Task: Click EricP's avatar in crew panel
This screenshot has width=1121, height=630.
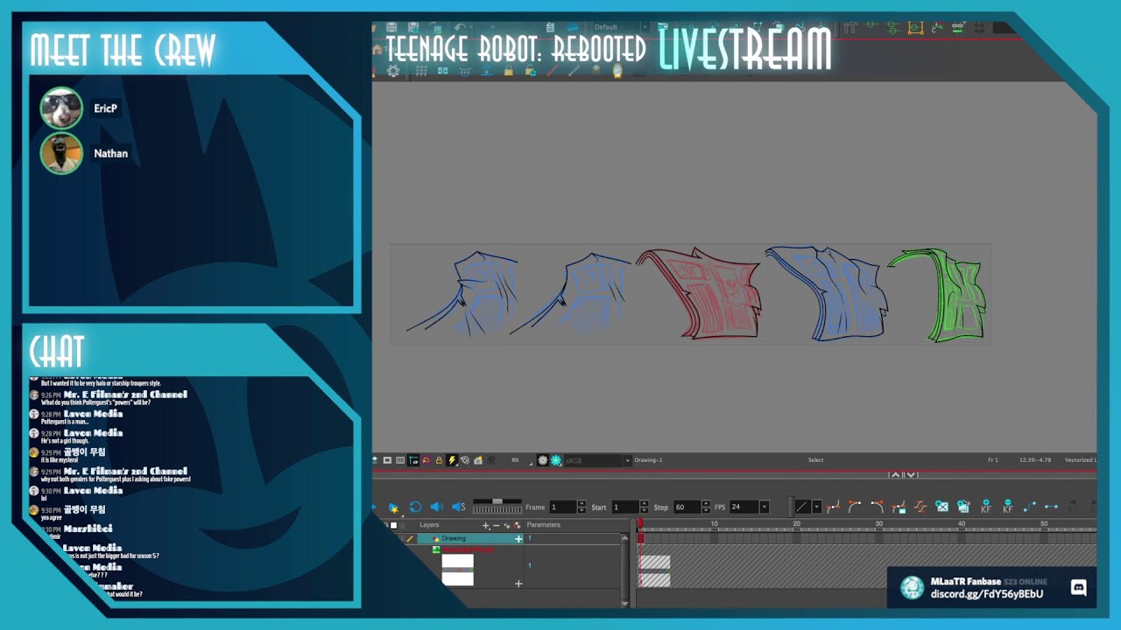Action: click(61, 108)
